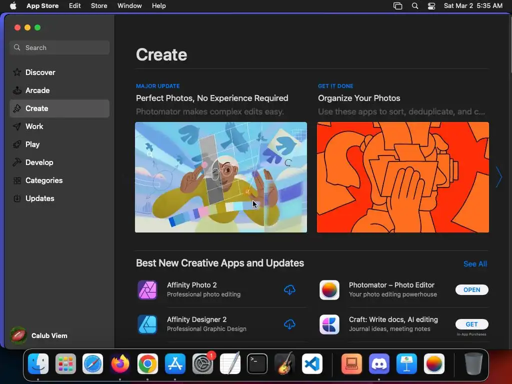Open Calub Viem account profile
Screen dimensions: 512x384
click(x=39, y=335)
